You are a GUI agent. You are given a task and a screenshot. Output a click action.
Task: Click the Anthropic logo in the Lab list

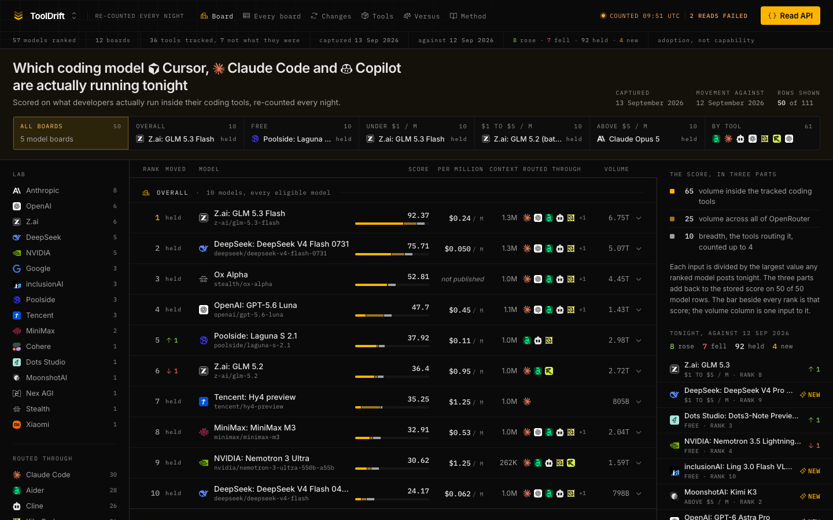(x=17, y=191)
